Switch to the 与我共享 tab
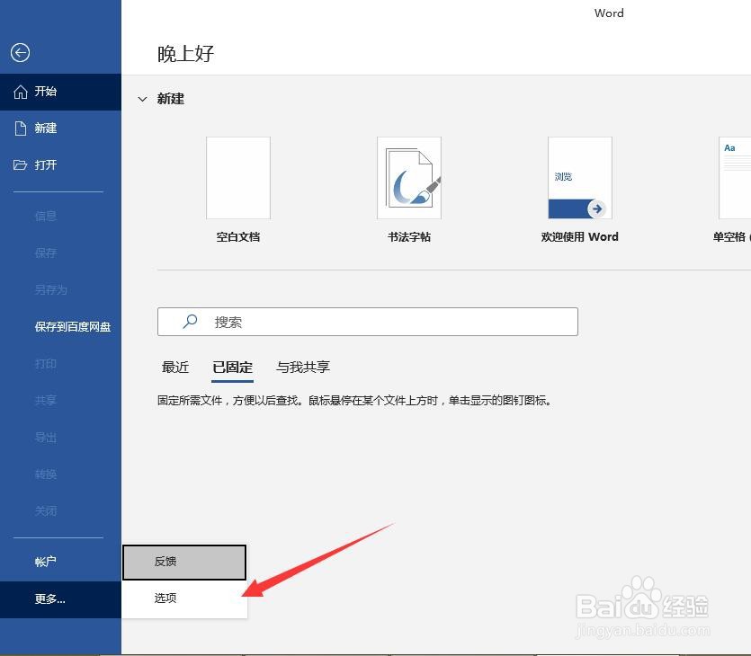Viewport: 751px width, 656px height. pyautogui.click(x=303, y=367)
